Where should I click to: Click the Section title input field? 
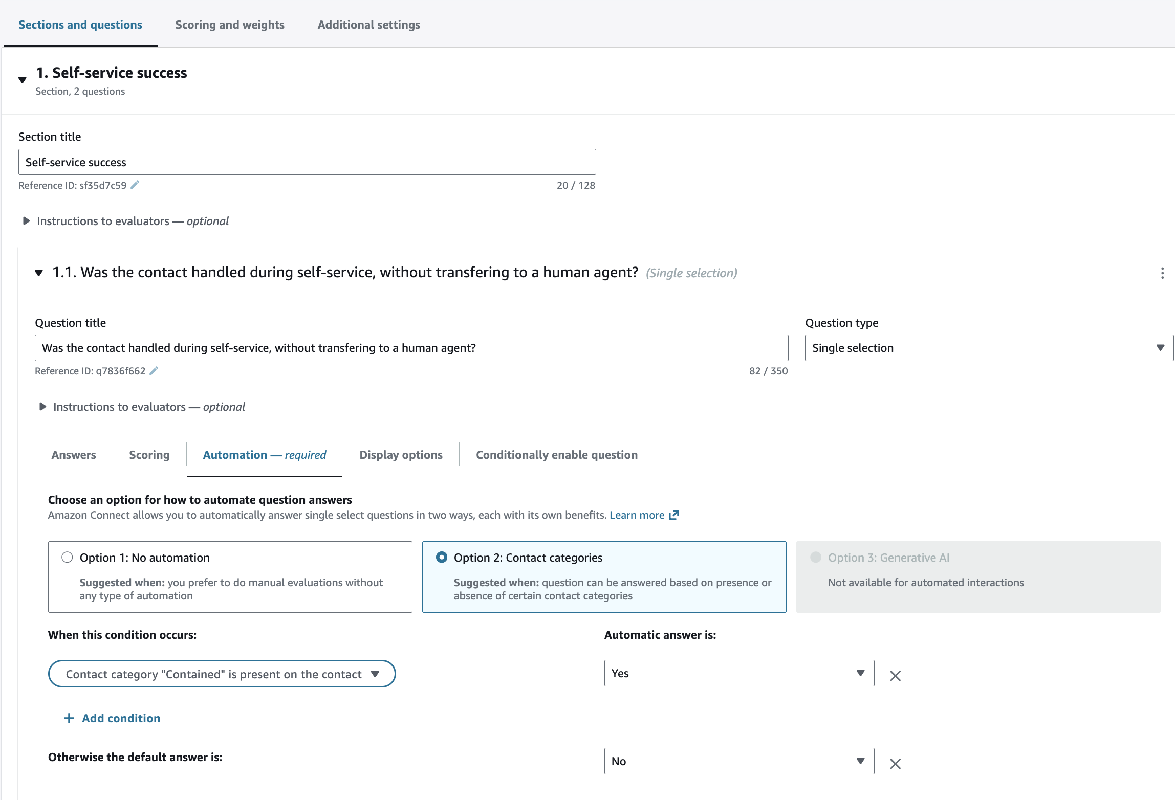[307, 162]
